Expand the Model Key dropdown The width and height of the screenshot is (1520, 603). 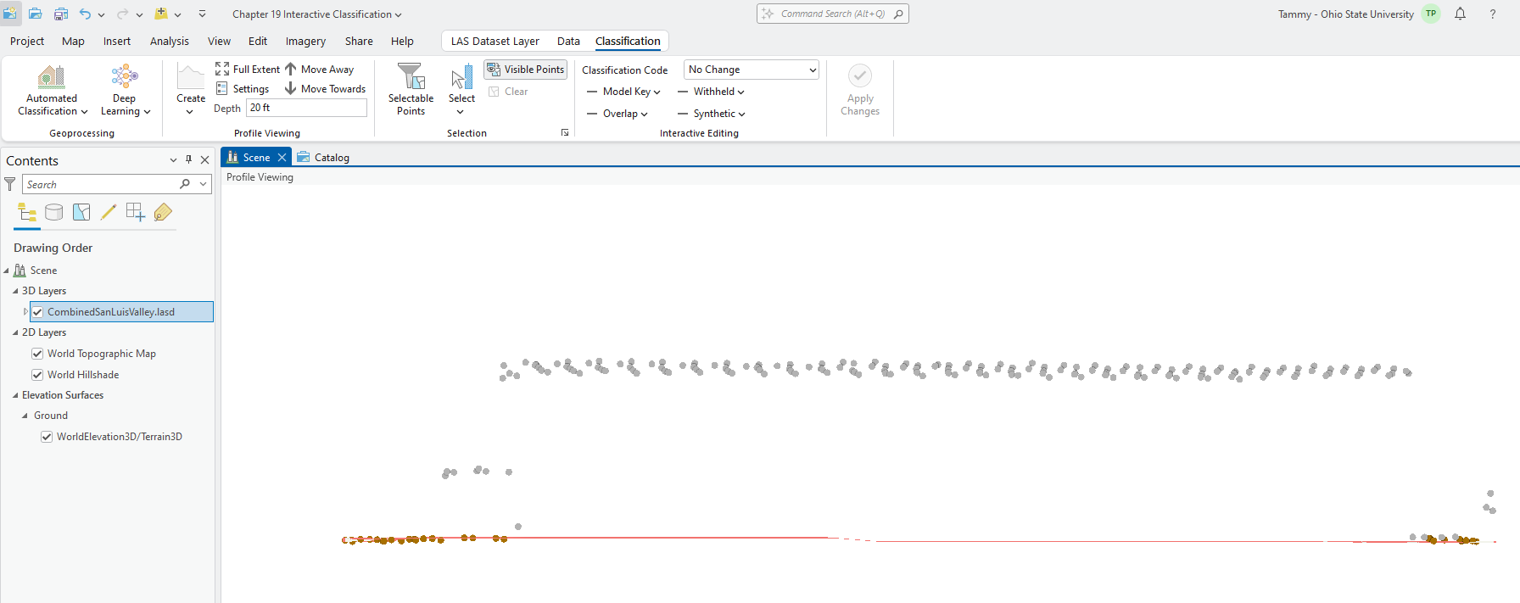(631, 92)
